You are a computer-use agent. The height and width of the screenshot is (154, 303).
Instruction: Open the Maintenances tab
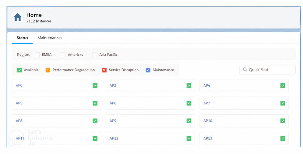point(50,38)
